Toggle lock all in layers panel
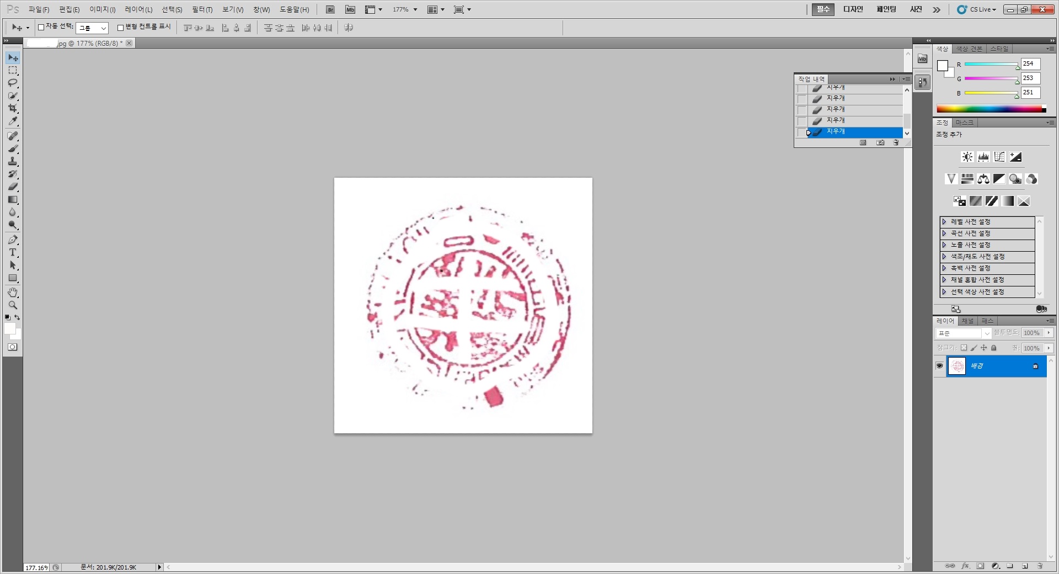This screenshot has height=574, width=1059. point(994,348)
